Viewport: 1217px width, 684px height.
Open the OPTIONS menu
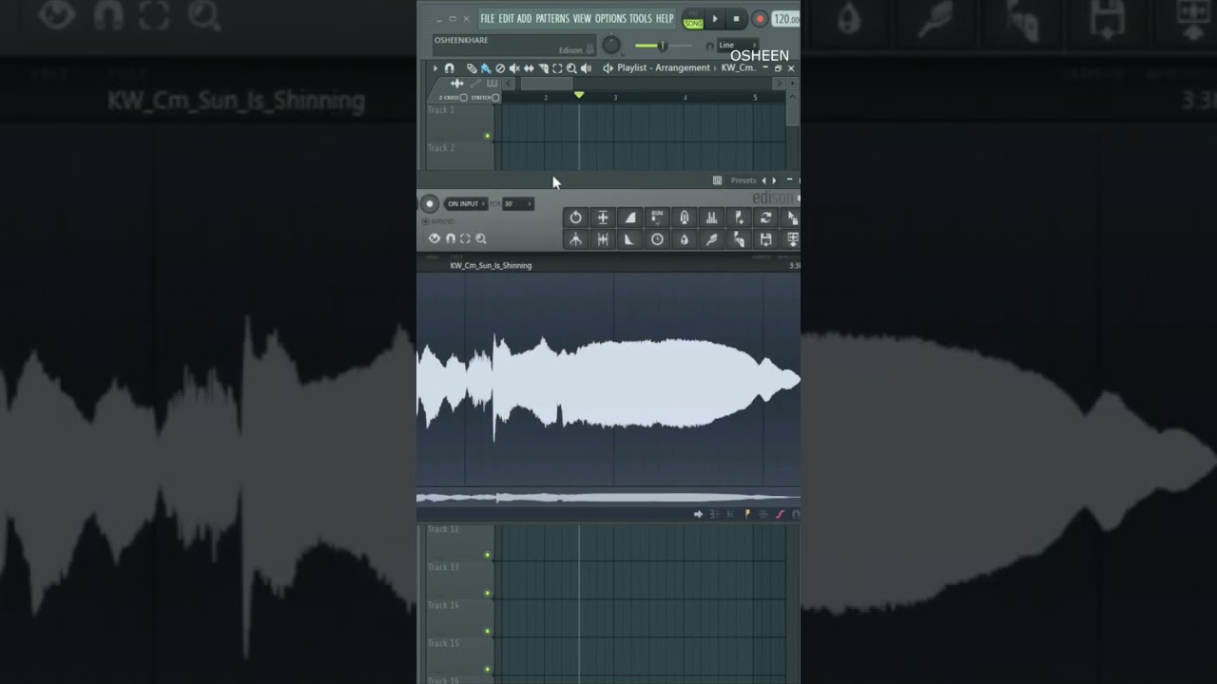pos(610,18)
